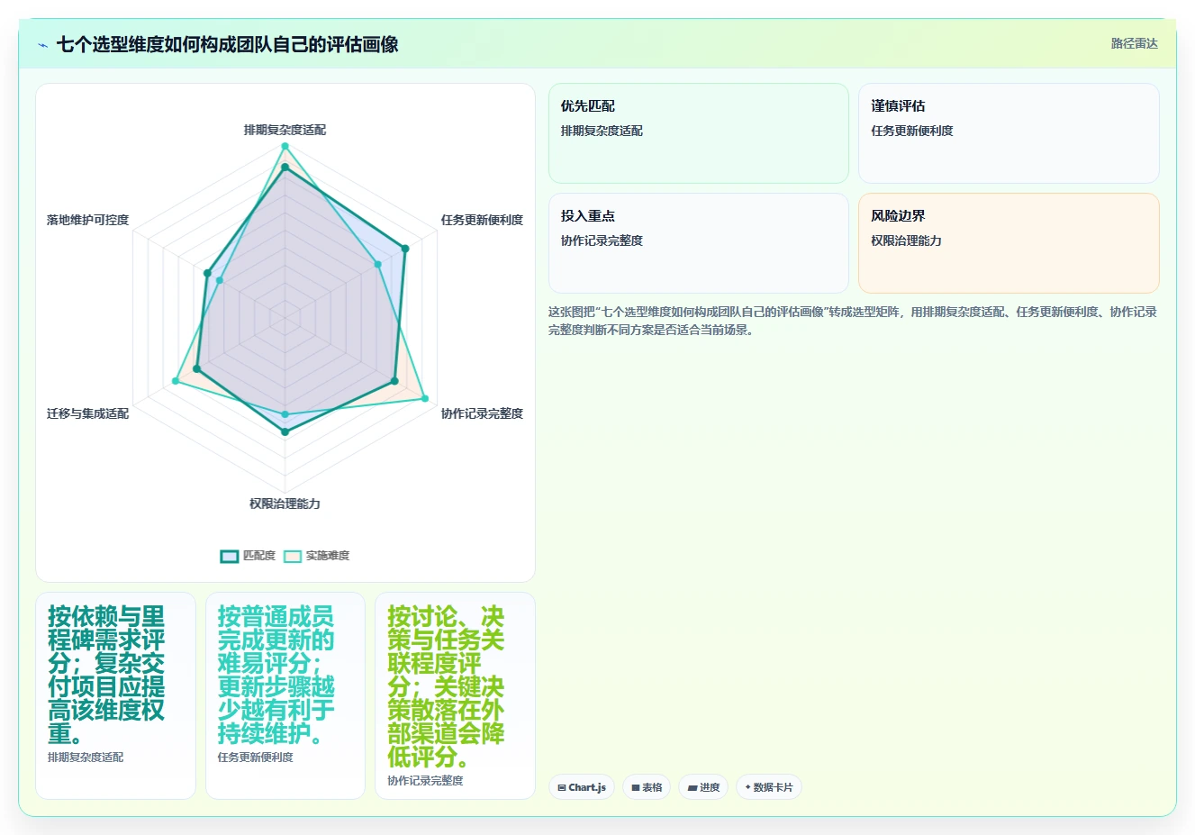
Task: Click the 匹配度 data point on the 协作记录完整度 axis
Action: point(394,381)
